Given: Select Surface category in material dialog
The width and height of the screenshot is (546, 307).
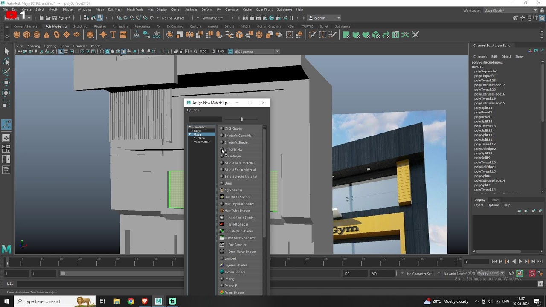Looking at the screenshot, I should pyautogui.click(x=199, y=138).
